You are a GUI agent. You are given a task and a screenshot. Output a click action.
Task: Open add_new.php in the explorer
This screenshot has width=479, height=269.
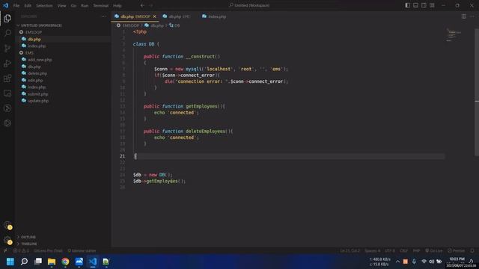(40, 60)
